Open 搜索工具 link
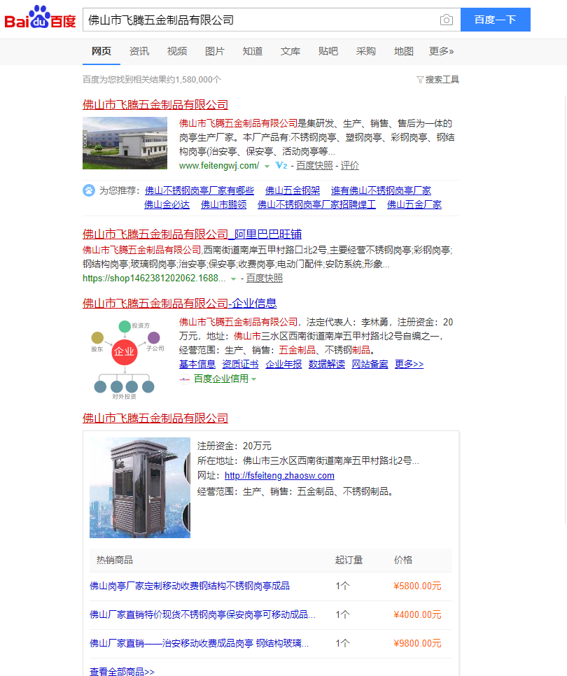The width and height of the screenshot is (567, 676). pos(442,80)
